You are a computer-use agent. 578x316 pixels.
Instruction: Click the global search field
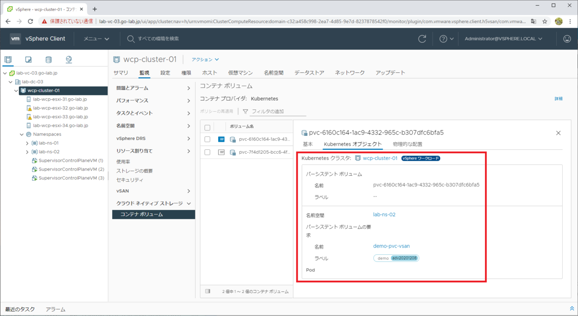[158, 39]
